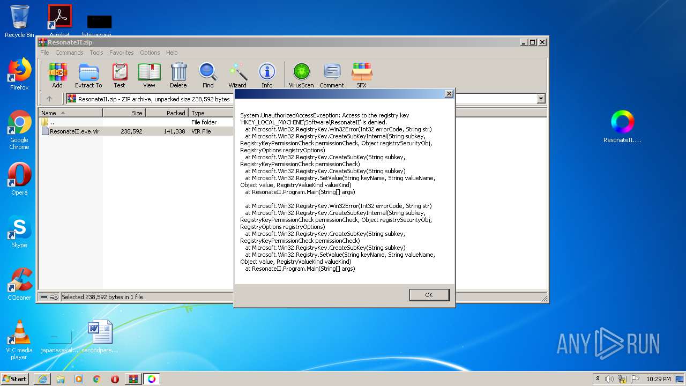Open the Favorites menu
This screenshot has width=686, height=386.
pos(122,53)
